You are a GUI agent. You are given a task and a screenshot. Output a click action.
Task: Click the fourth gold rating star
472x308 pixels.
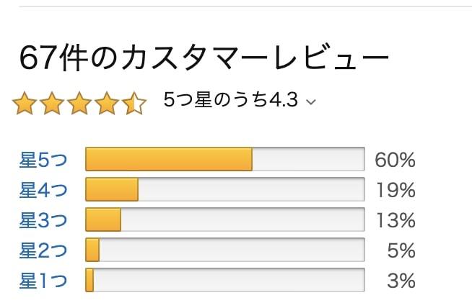click(x=107, y=104)
